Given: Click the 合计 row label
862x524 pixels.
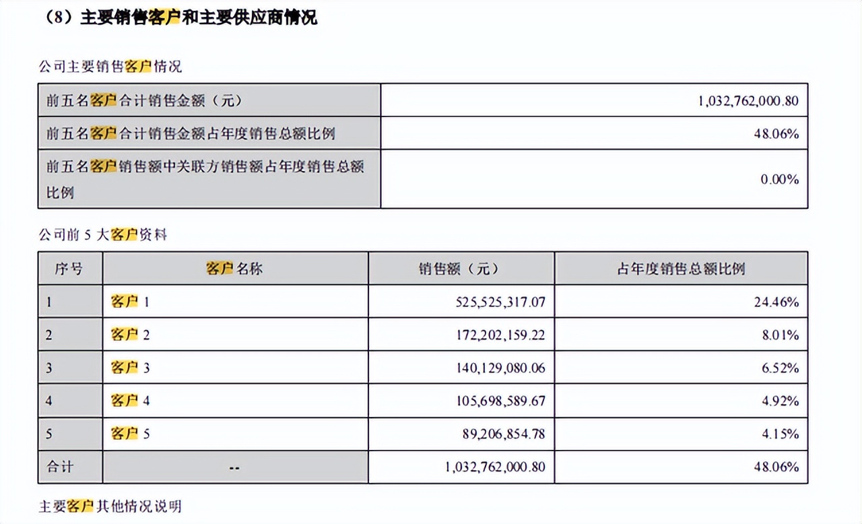Looking at the screenshot, I should tap(61, 467).
